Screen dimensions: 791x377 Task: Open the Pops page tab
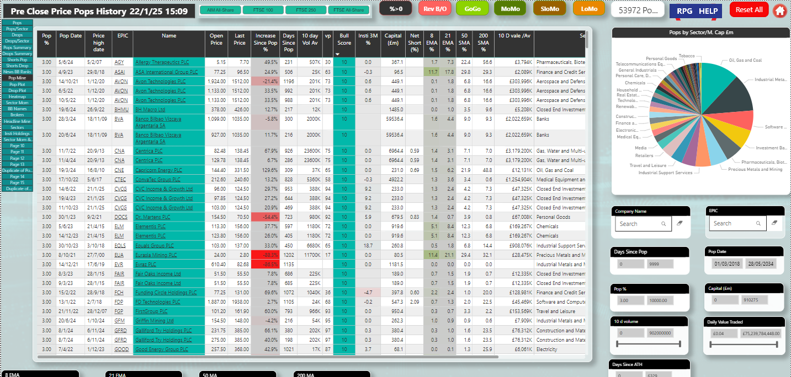(17, 23)
